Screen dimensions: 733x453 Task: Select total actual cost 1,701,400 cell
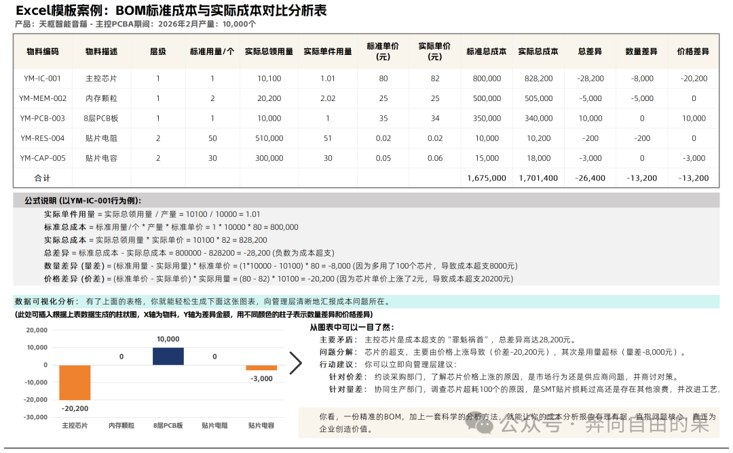[x=538, y=178]
